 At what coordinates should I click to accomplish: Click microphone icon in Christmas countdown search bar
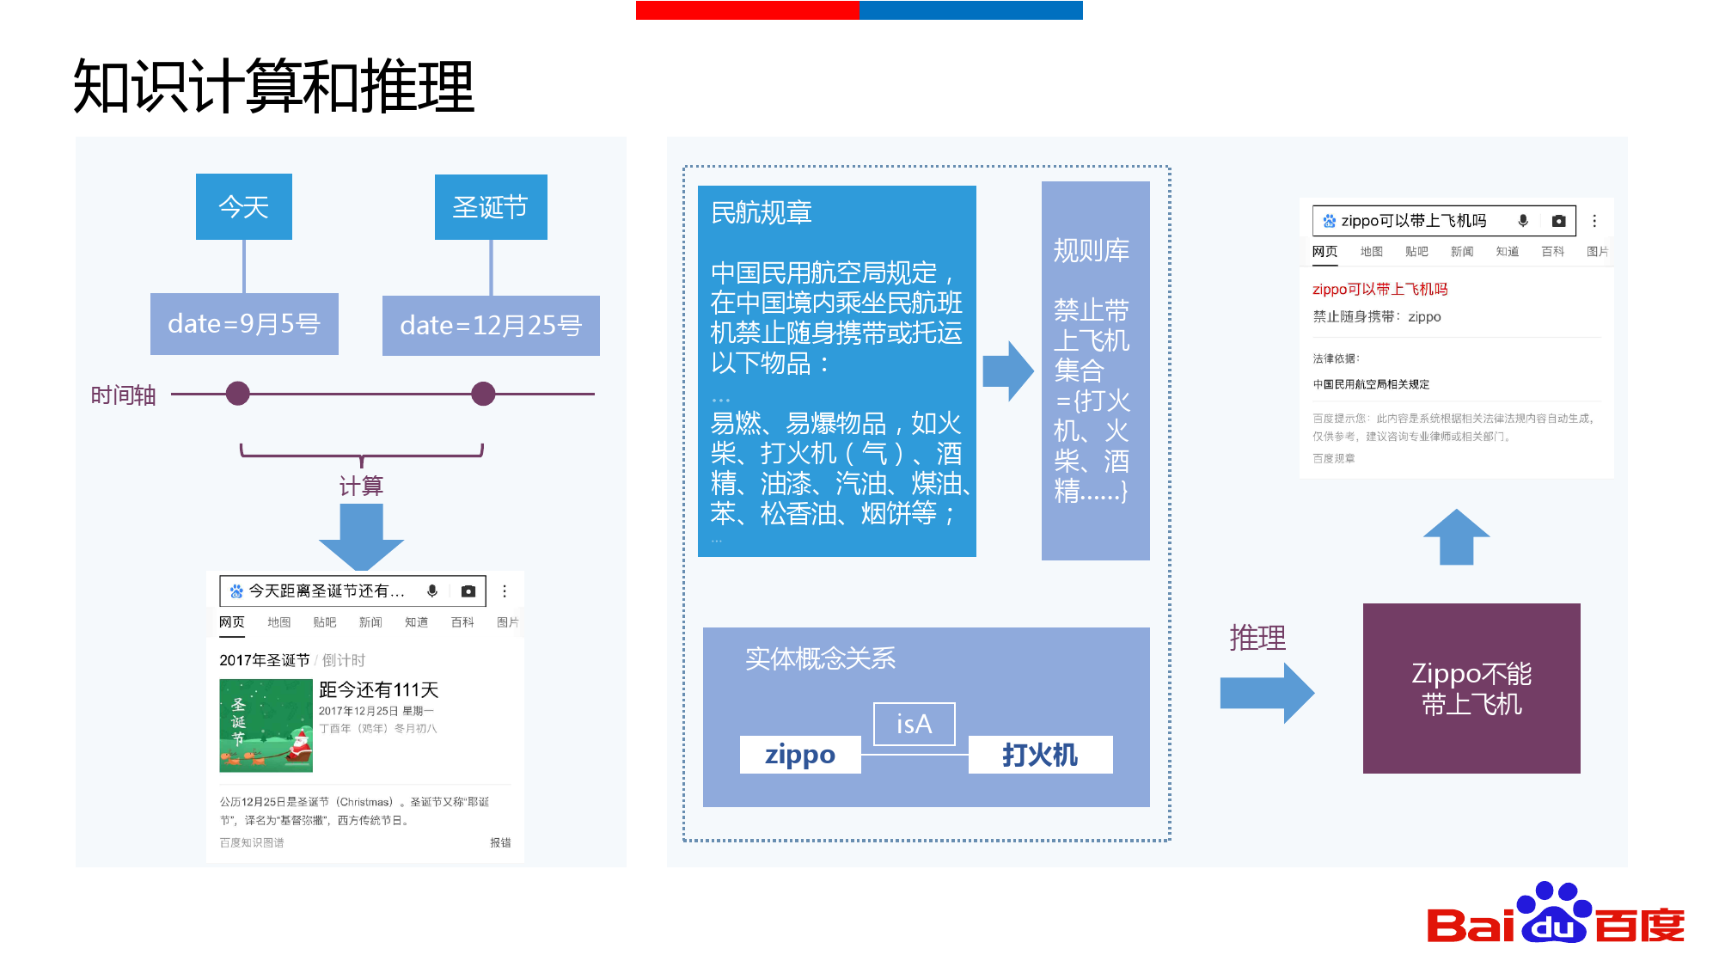point(432,591)
